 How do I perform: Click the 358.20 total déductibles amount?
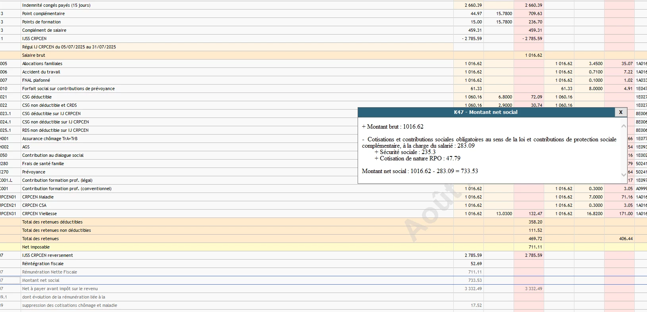pos(535,222)
